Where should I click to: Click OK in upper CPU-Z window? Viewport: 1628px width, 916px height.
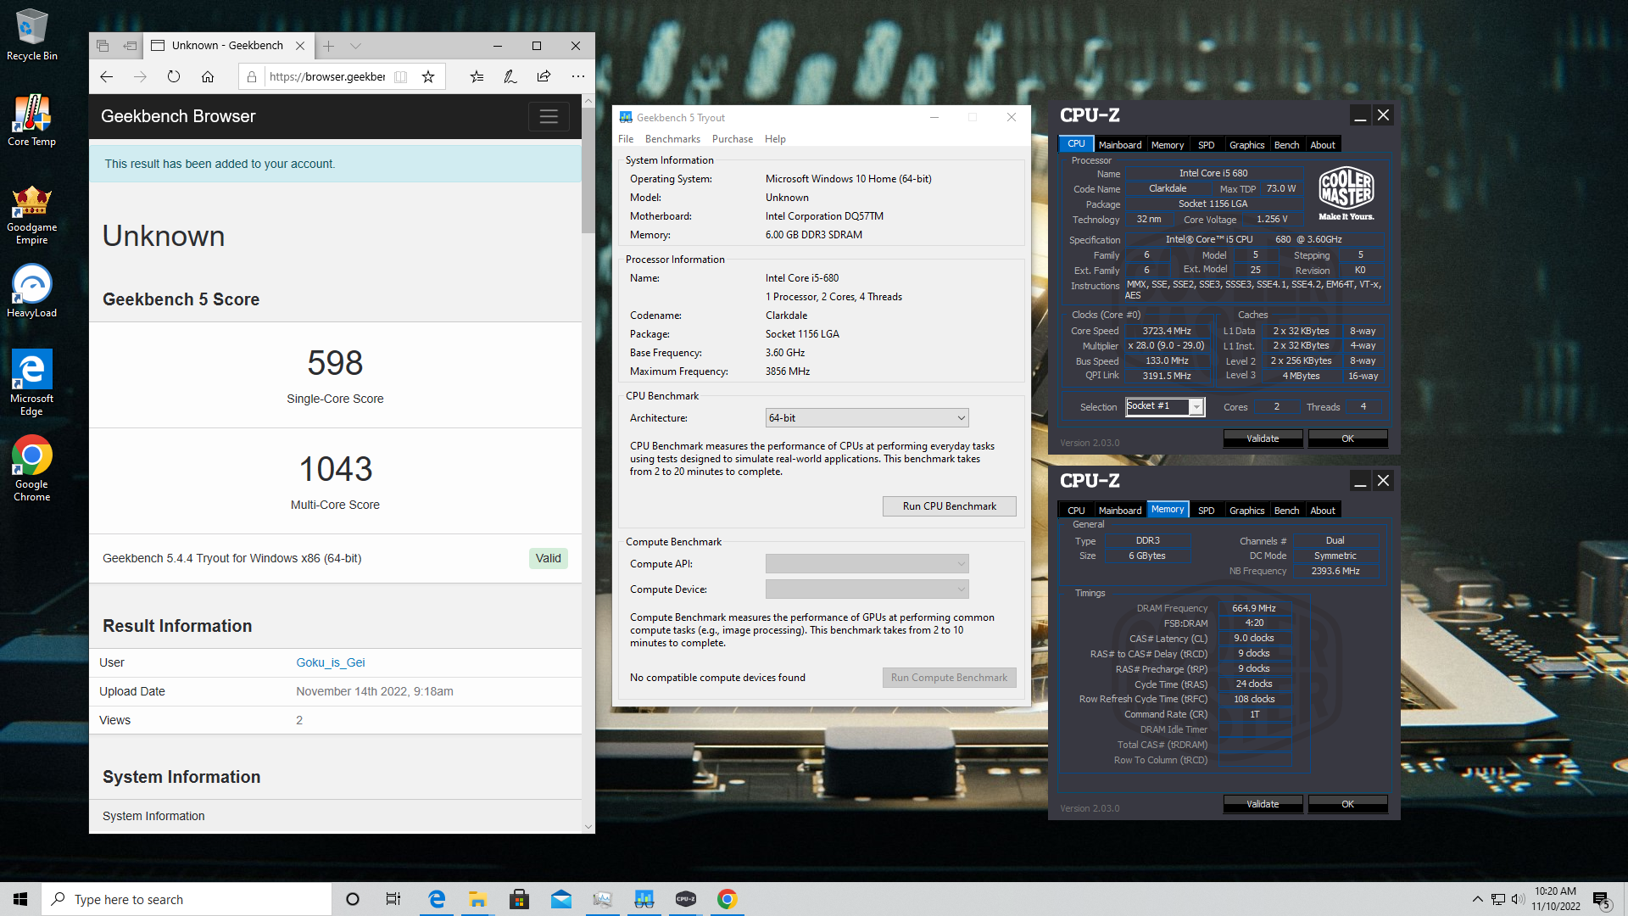(x=1347, y=438)
